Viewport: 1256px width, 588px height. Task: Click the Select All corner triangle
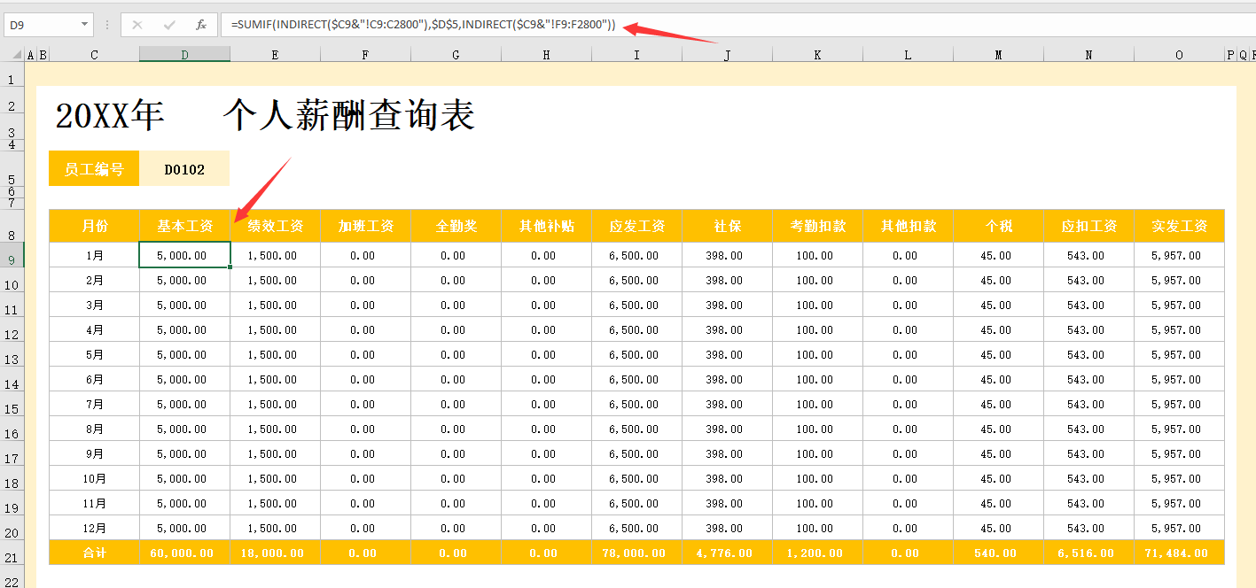click(17, 55)
